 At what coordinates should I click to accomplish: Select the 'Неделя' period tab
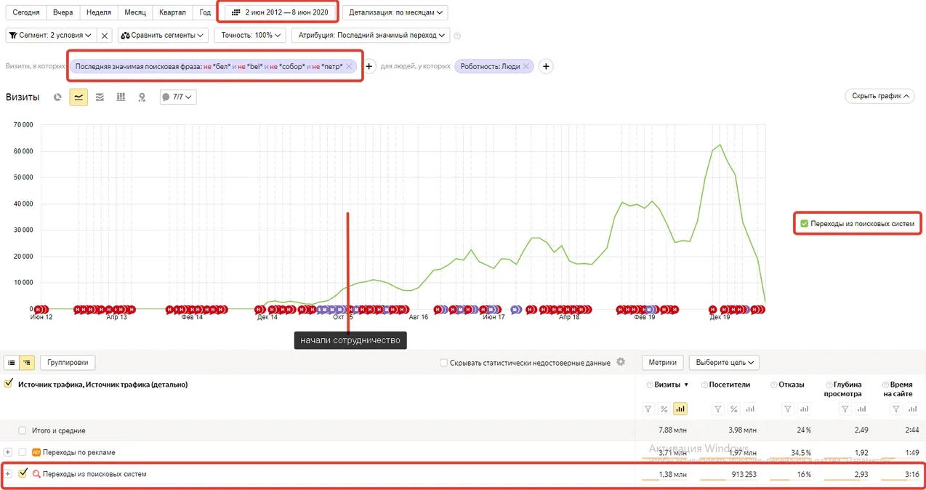pyautogui.click(x=99, y=12)
